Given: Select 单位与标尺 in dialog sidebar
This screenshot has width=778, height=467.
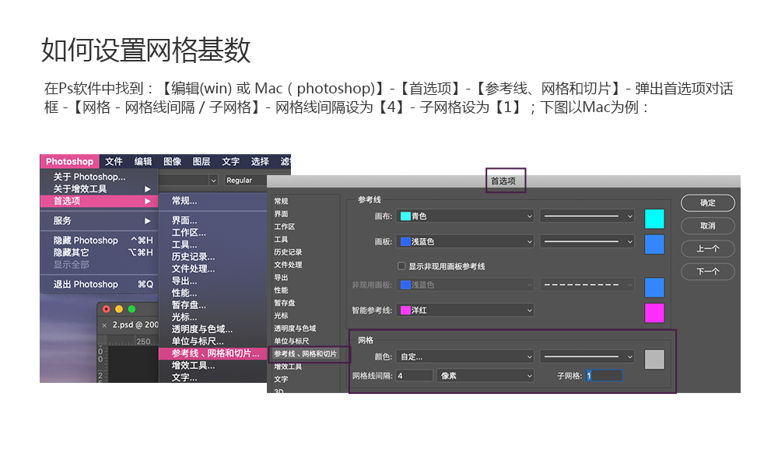Looking at the screenshot, I should [291, 341].
